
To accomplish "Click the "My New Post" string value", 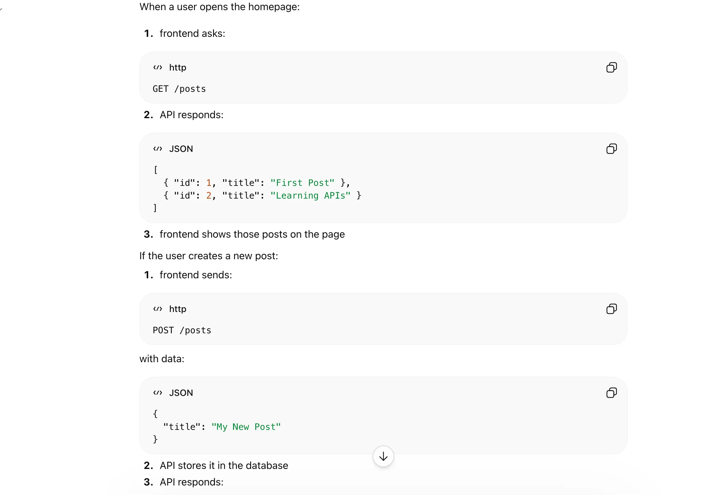I will (x=246, y=427).
